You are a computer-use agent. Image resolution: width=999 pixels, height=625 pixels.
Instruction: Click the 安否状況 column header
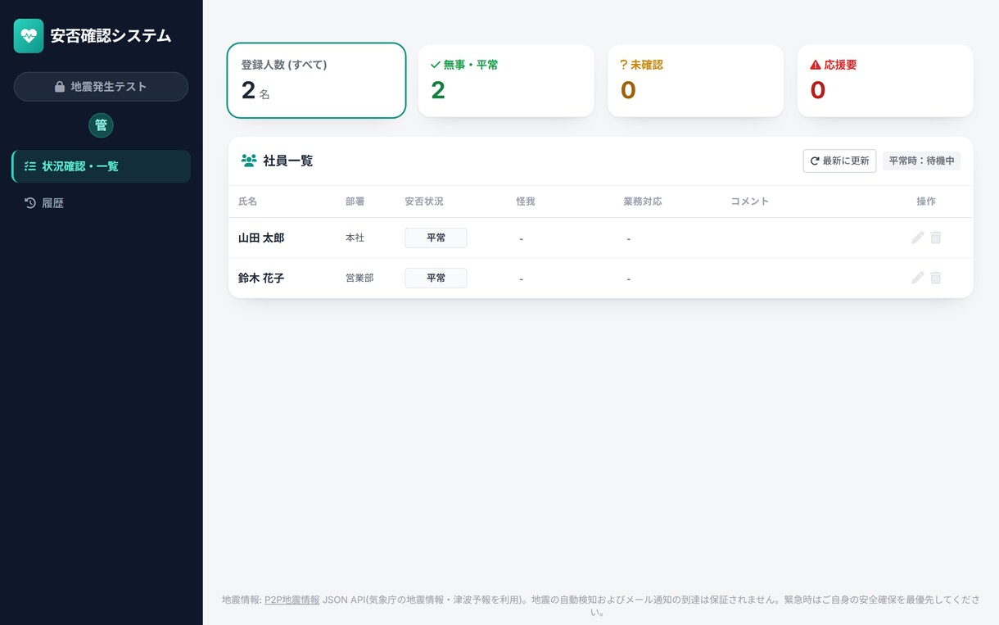424,202
